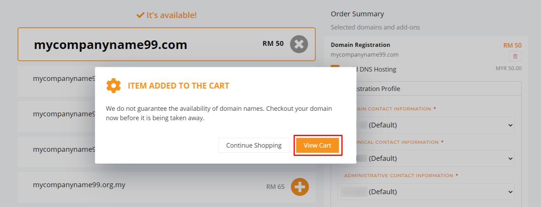The image size is (541, 207).
Task: Click ITEM ADDED TO THE CART title
Action: 178,86
